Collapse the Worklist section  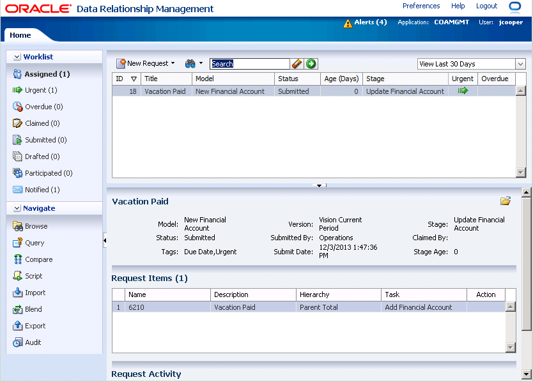click(x=17, y=57)
